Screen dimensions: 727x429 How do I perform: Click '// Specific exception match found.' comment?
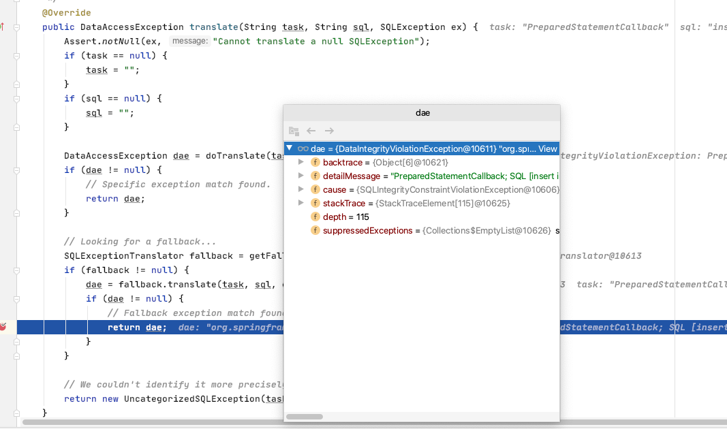[x=178, y=185]
